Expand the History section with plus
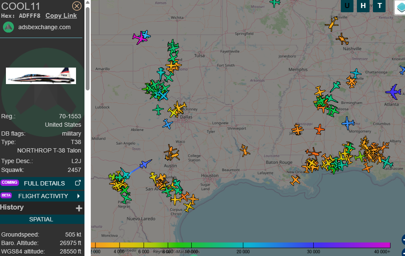Image resolution: width=405 pixels, height=256 pixels. (79, 208)
